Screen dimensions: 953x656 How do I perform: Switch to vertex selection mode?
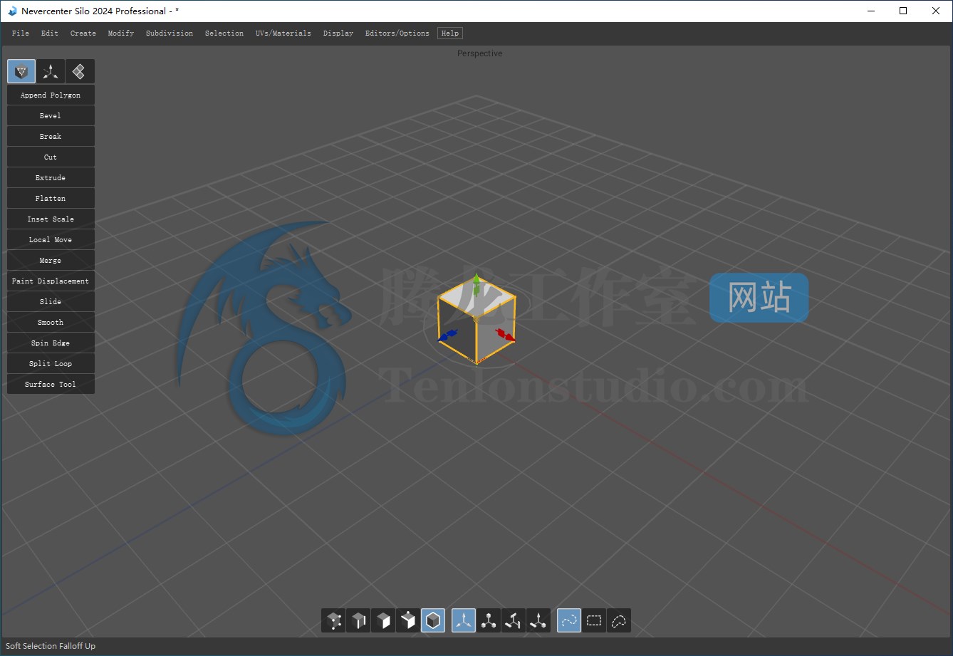tap(333, 620)
